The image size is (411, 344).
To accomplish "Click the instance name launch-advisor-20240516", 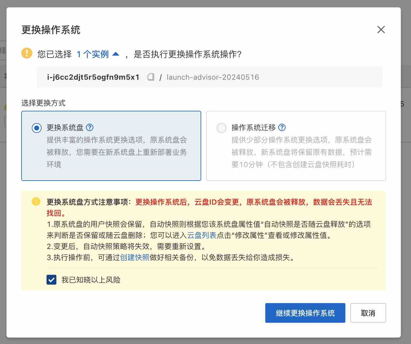I will (213, 77).
